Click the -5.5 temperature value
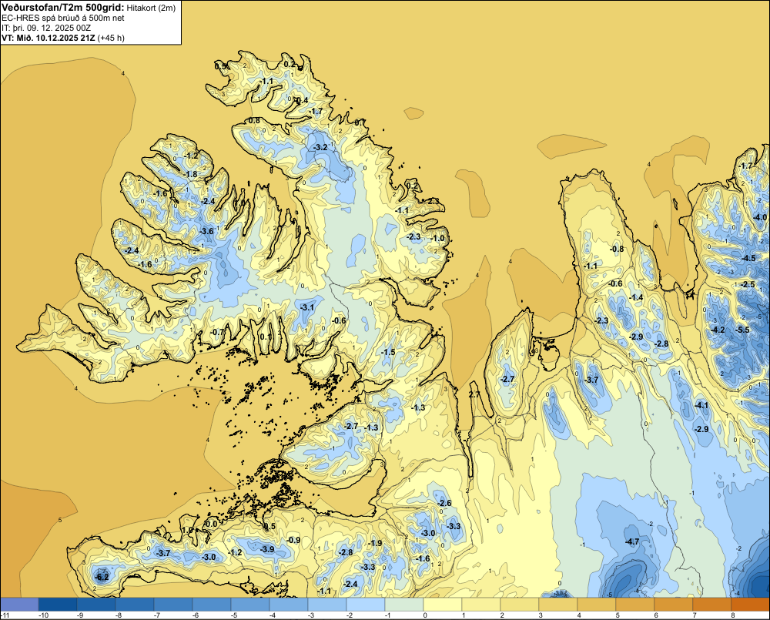 (x=742, y=330)
